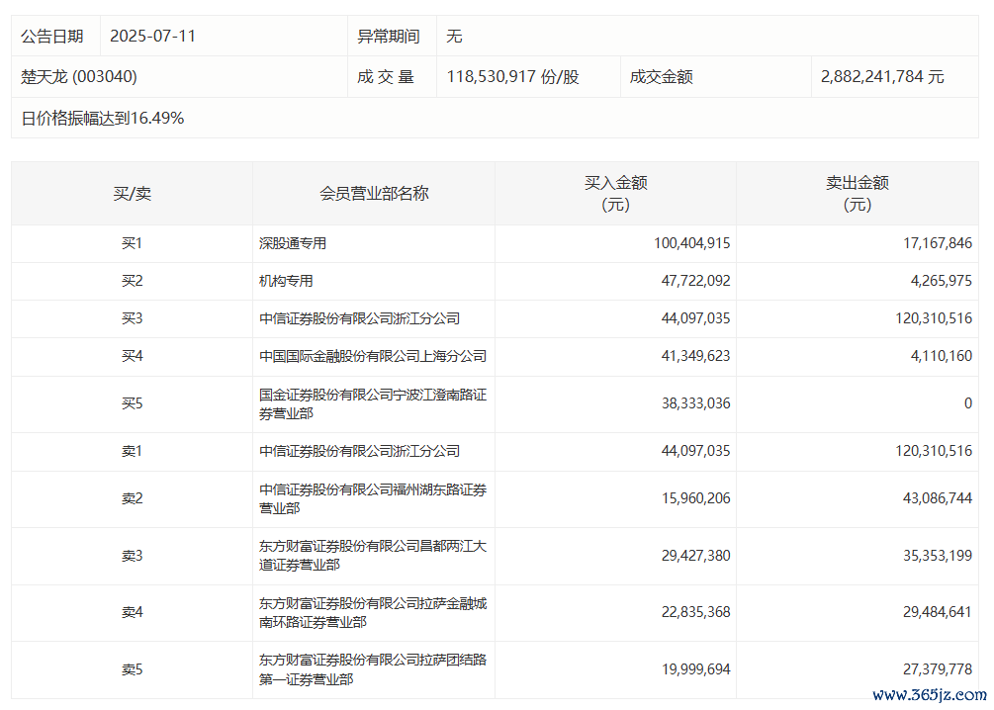
Task: Click the 买入金额(元) column header
Action: tap(615, 194)
